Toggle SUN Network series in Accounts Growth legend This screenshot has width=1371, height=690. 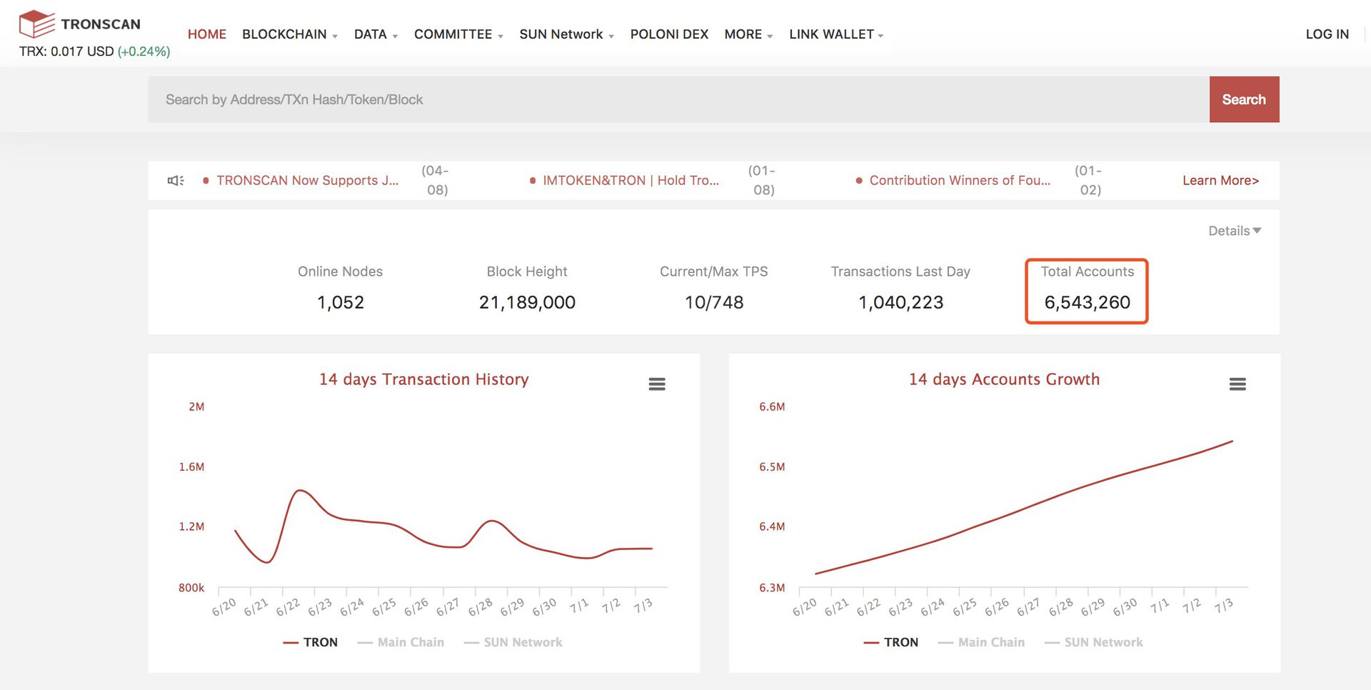1093,642
